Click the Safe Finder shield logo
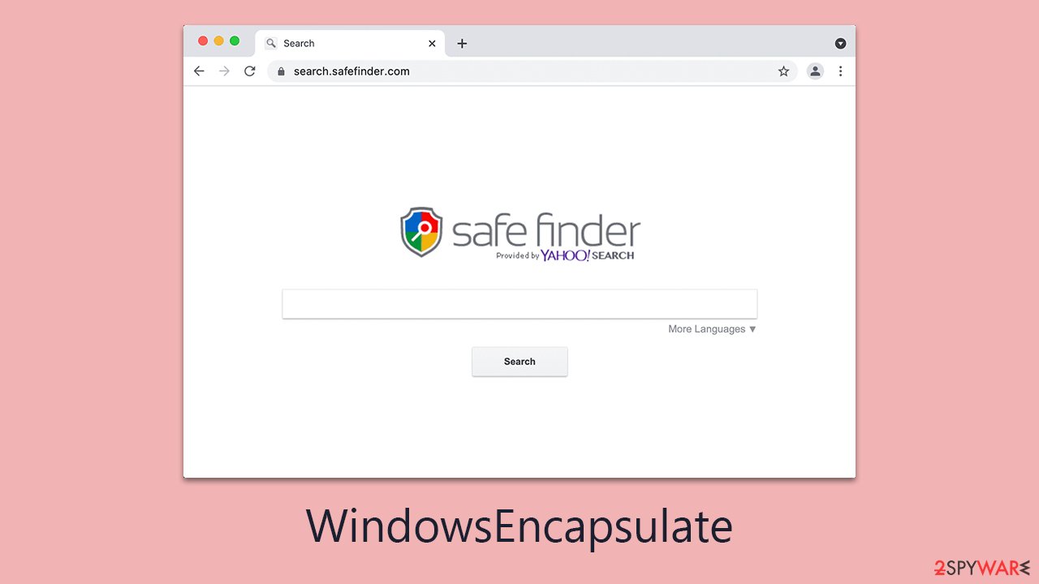The width and height of the screenshot is (1039, 584). click(421, 232)
